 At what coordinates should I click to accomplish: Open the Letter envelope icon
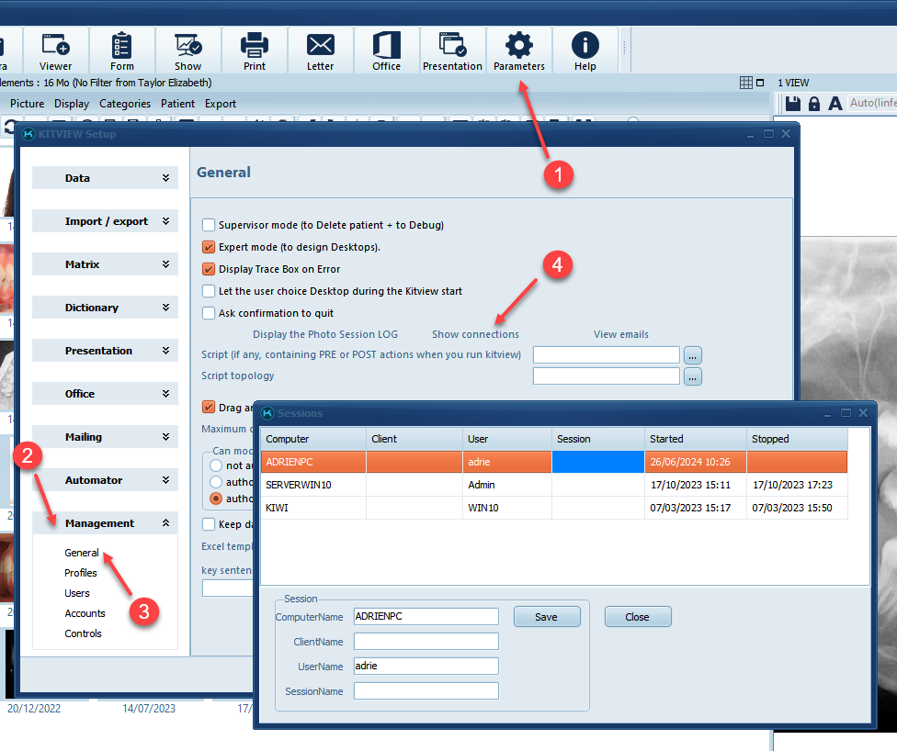pyautogui.click(x=321, y=50)
